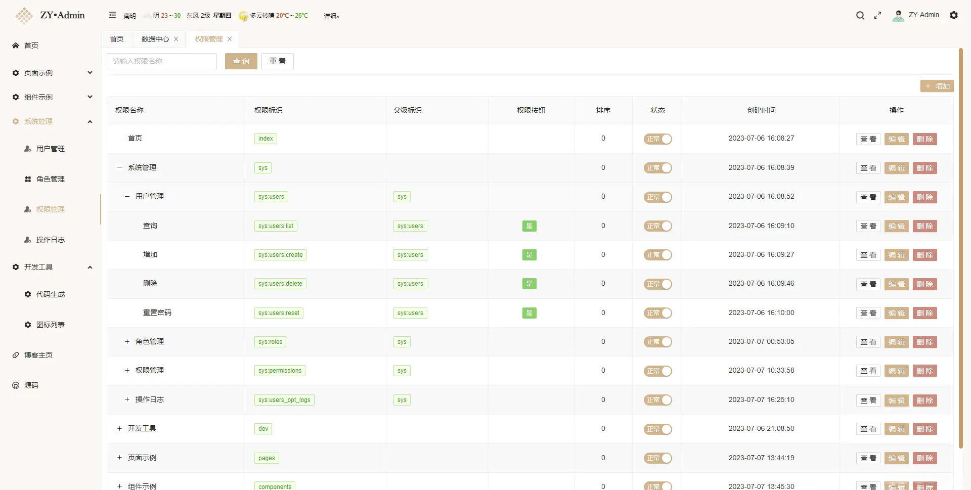
Task: Open 操作日志 in the sidebar
Action: pos(51,240)
